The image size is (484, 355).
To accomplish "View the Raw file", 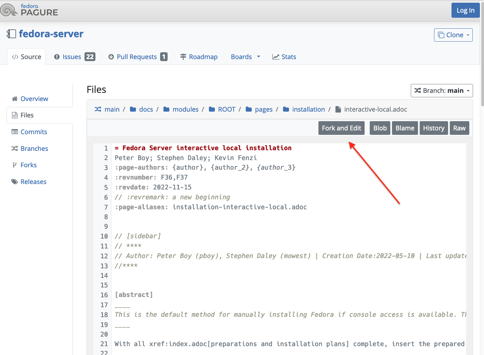I will pyautogui.click(x=459, y=128).
